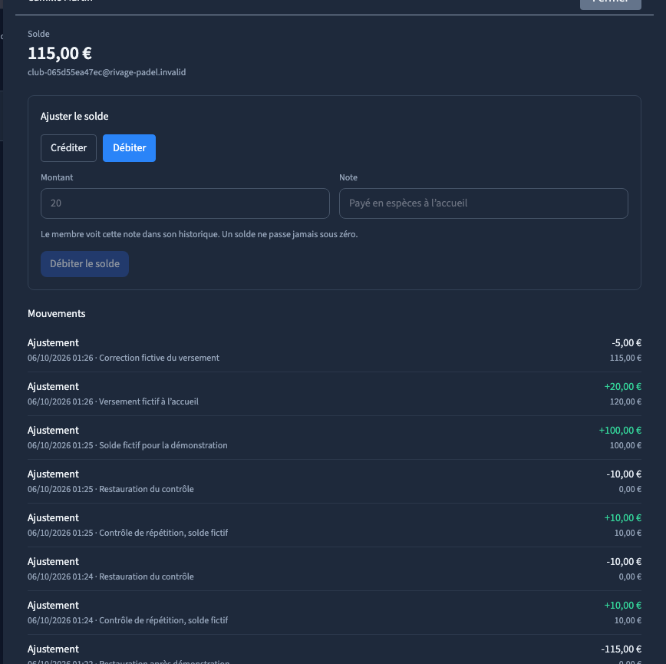Switch the adjustment mode to Créditer

68,148
